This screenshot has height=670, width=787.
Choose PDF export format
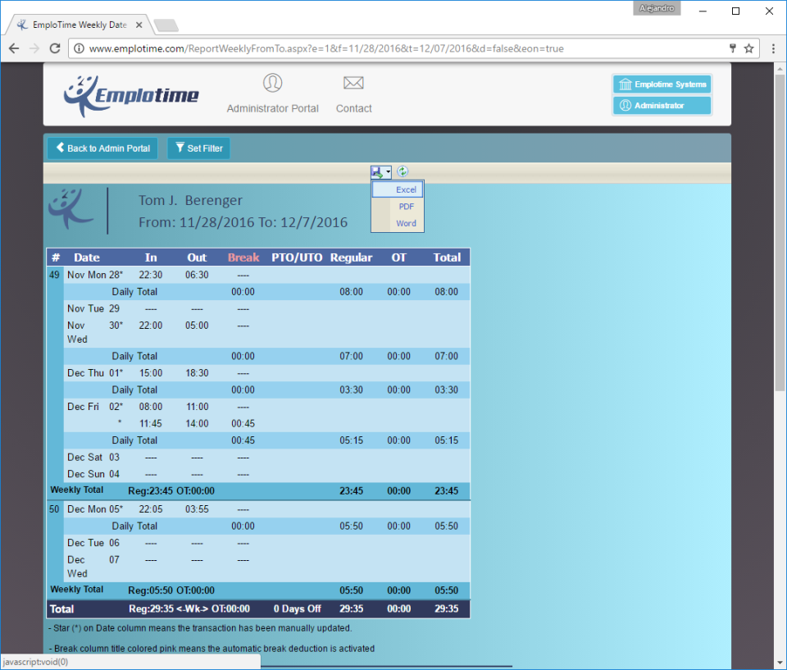tap(406, 206)
